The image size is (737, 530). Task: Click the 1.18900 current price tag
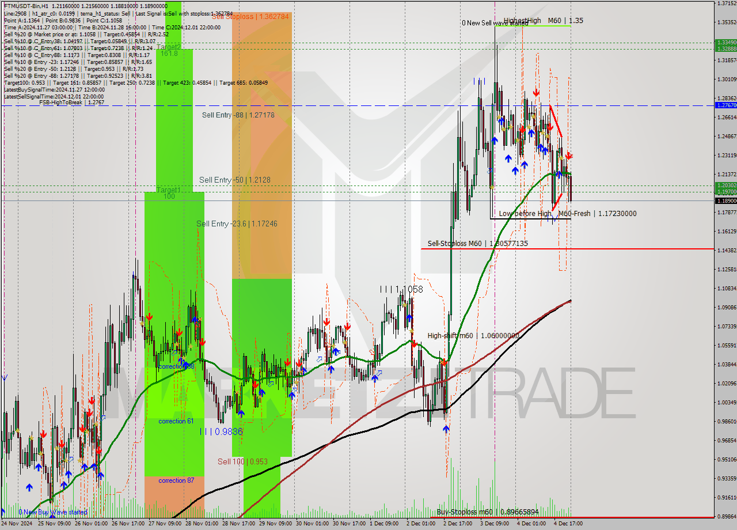click(725, 201)
